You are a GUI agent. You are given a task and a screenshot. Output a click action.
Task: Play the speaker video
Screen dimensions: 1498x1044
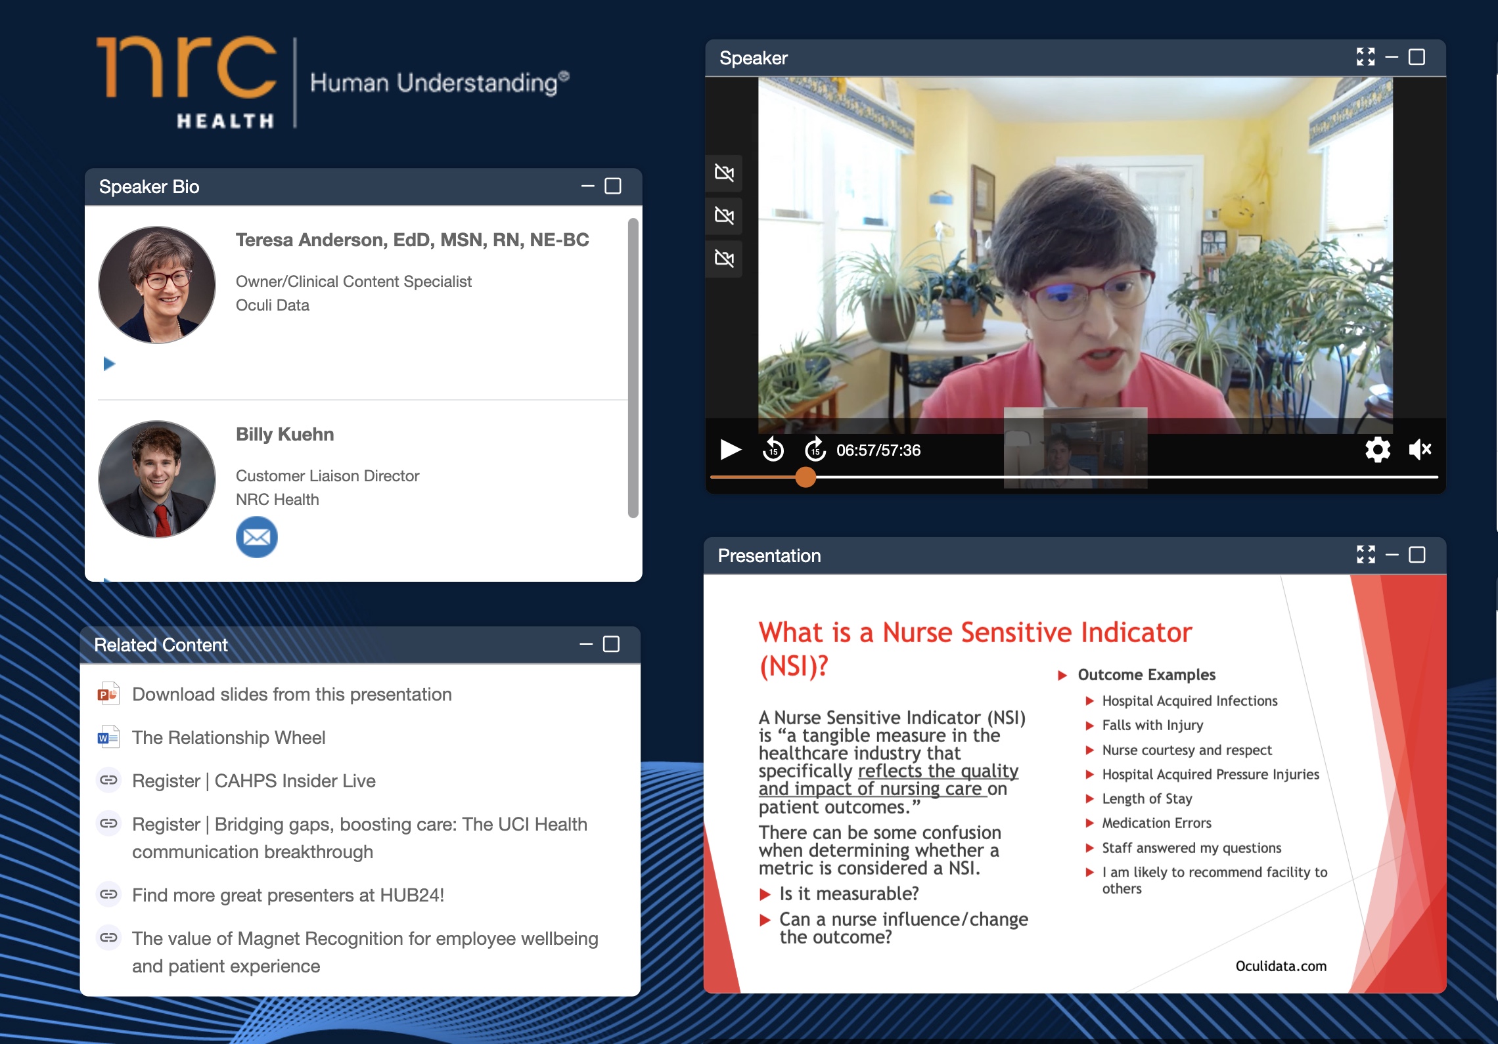(x=730, y=450)
